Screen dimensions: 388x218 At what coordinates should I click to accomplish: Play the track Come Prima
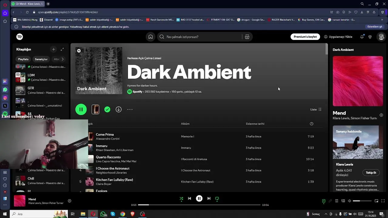(105, 134)
